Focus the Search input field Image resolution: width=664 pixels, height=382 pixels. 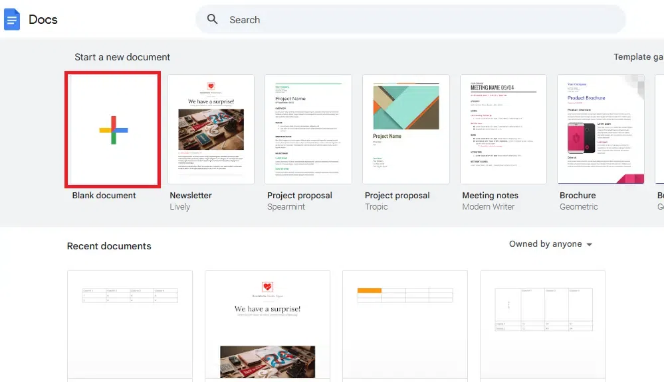pos(410,19)
